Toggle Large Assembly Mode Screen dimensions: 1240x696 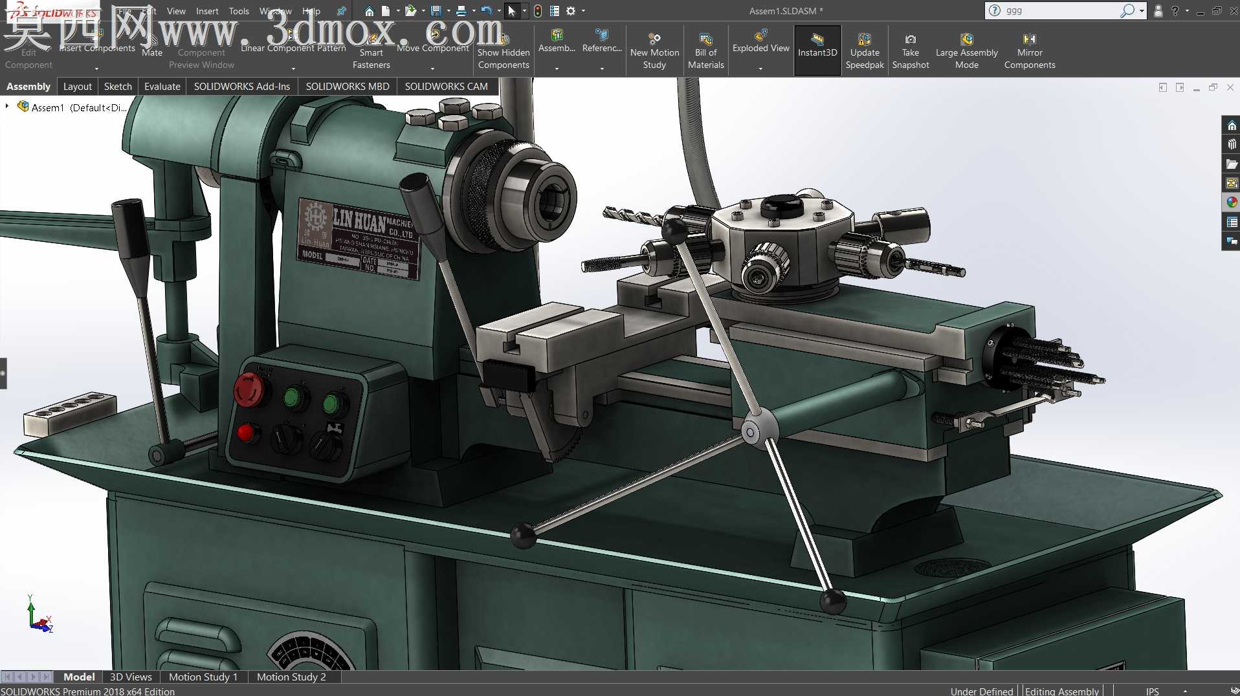point(966,50)
